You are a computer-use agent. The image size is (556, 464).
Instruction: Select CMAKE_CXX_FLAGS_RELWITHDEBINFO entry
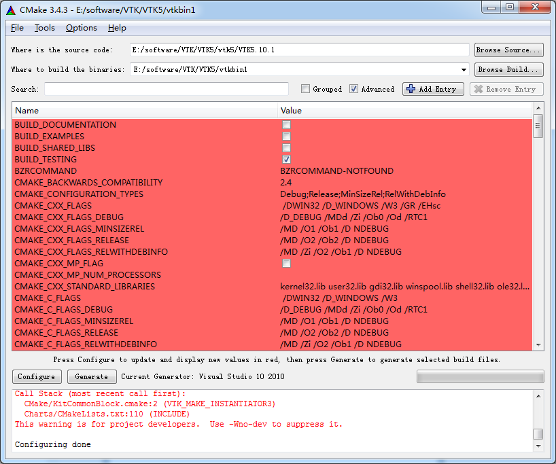coord(91,252)
